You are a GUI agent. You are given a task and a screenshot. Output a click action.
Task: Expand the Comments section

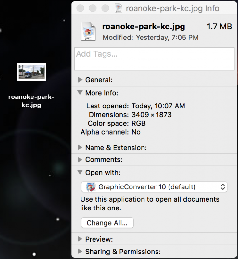point(80,160)
